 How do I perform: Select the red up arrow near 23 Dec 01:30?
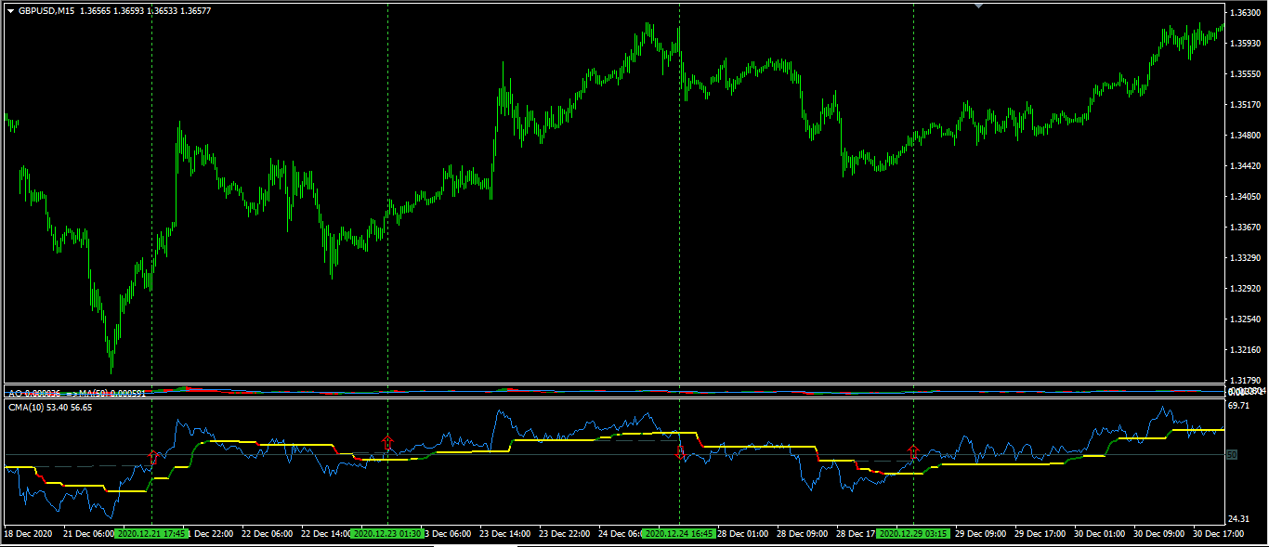[387, 442]
